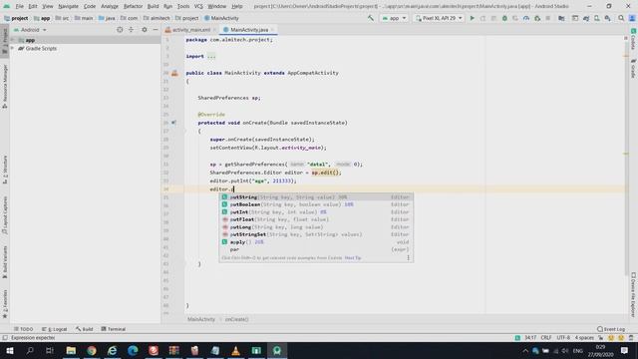Expand the collapsed import statement
The width and height of the screenshot is (638, 359).
pos(211,56)
